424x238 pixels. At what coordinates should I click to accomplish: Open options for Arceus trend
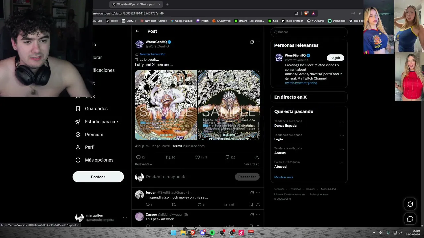pyautogui.click(x=342, y=149)
